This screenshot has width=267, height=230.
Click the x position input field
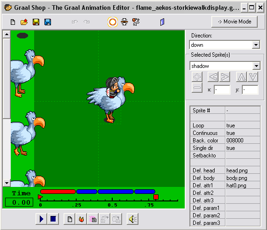coord(222,90)
